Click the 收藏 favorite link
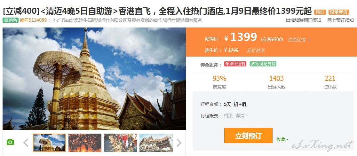 pyautogui.click(x=282, y=139)
